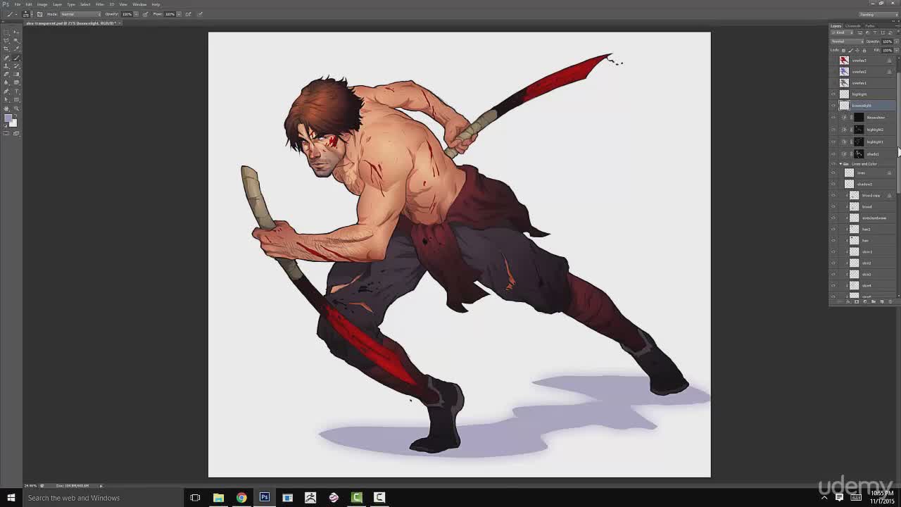
Task: Select the Rectangle shape tool
Action: (x=16, y=100)
